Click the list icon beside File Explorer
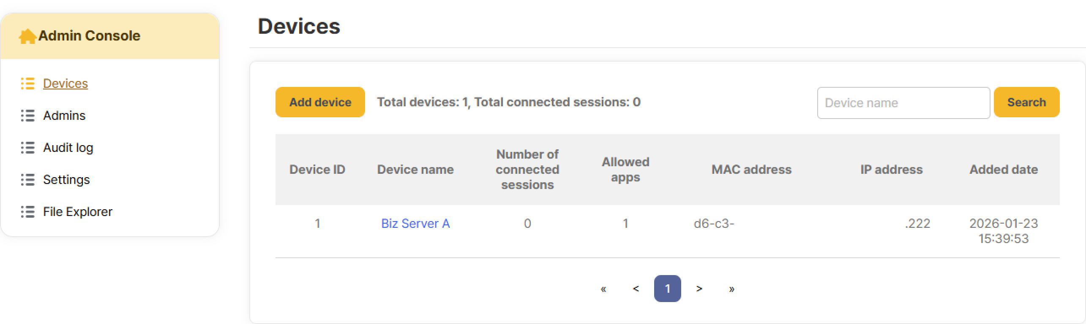The height and width of the screenshot is (324, 1086). (28, 212)
